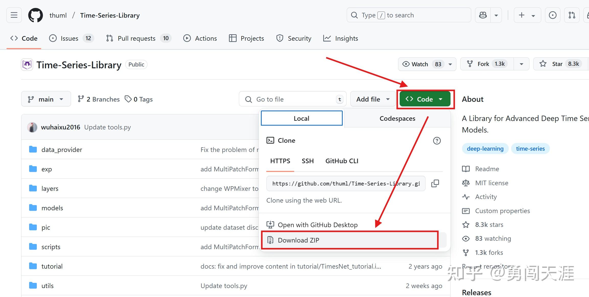This screenshot has width=589, height=297.
Task: Open the Pull requests tab
Action: coord(136,38)
